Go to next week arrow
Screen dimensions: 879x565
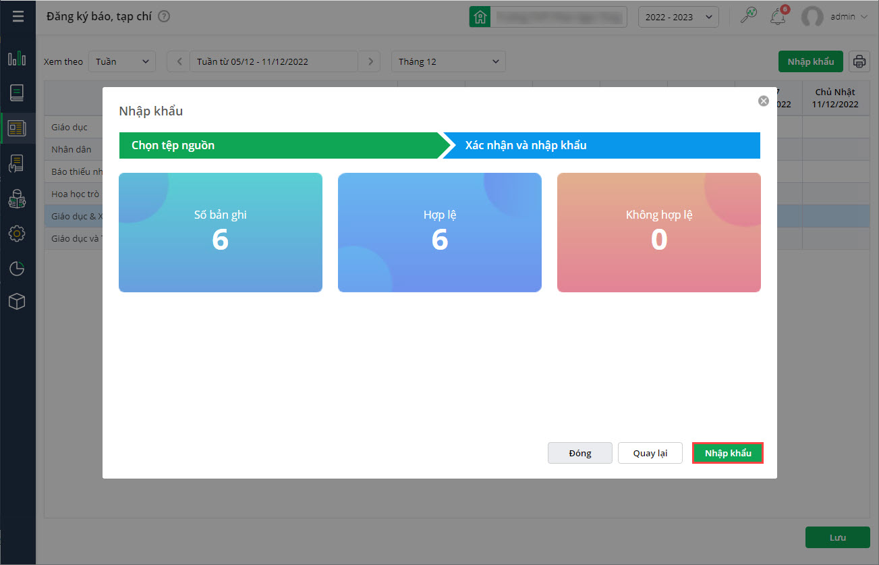369,61
